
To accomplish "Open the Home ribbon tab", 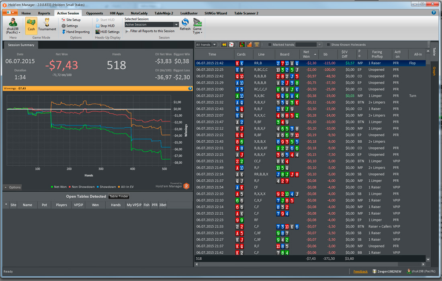I will coord(26,13).
